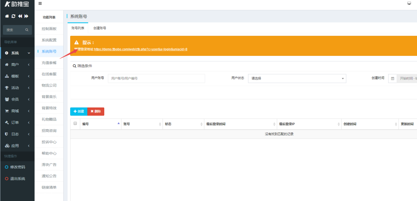The image size is (417, 201).
Task: Open the management login URL link
Action: pos(140,49)
